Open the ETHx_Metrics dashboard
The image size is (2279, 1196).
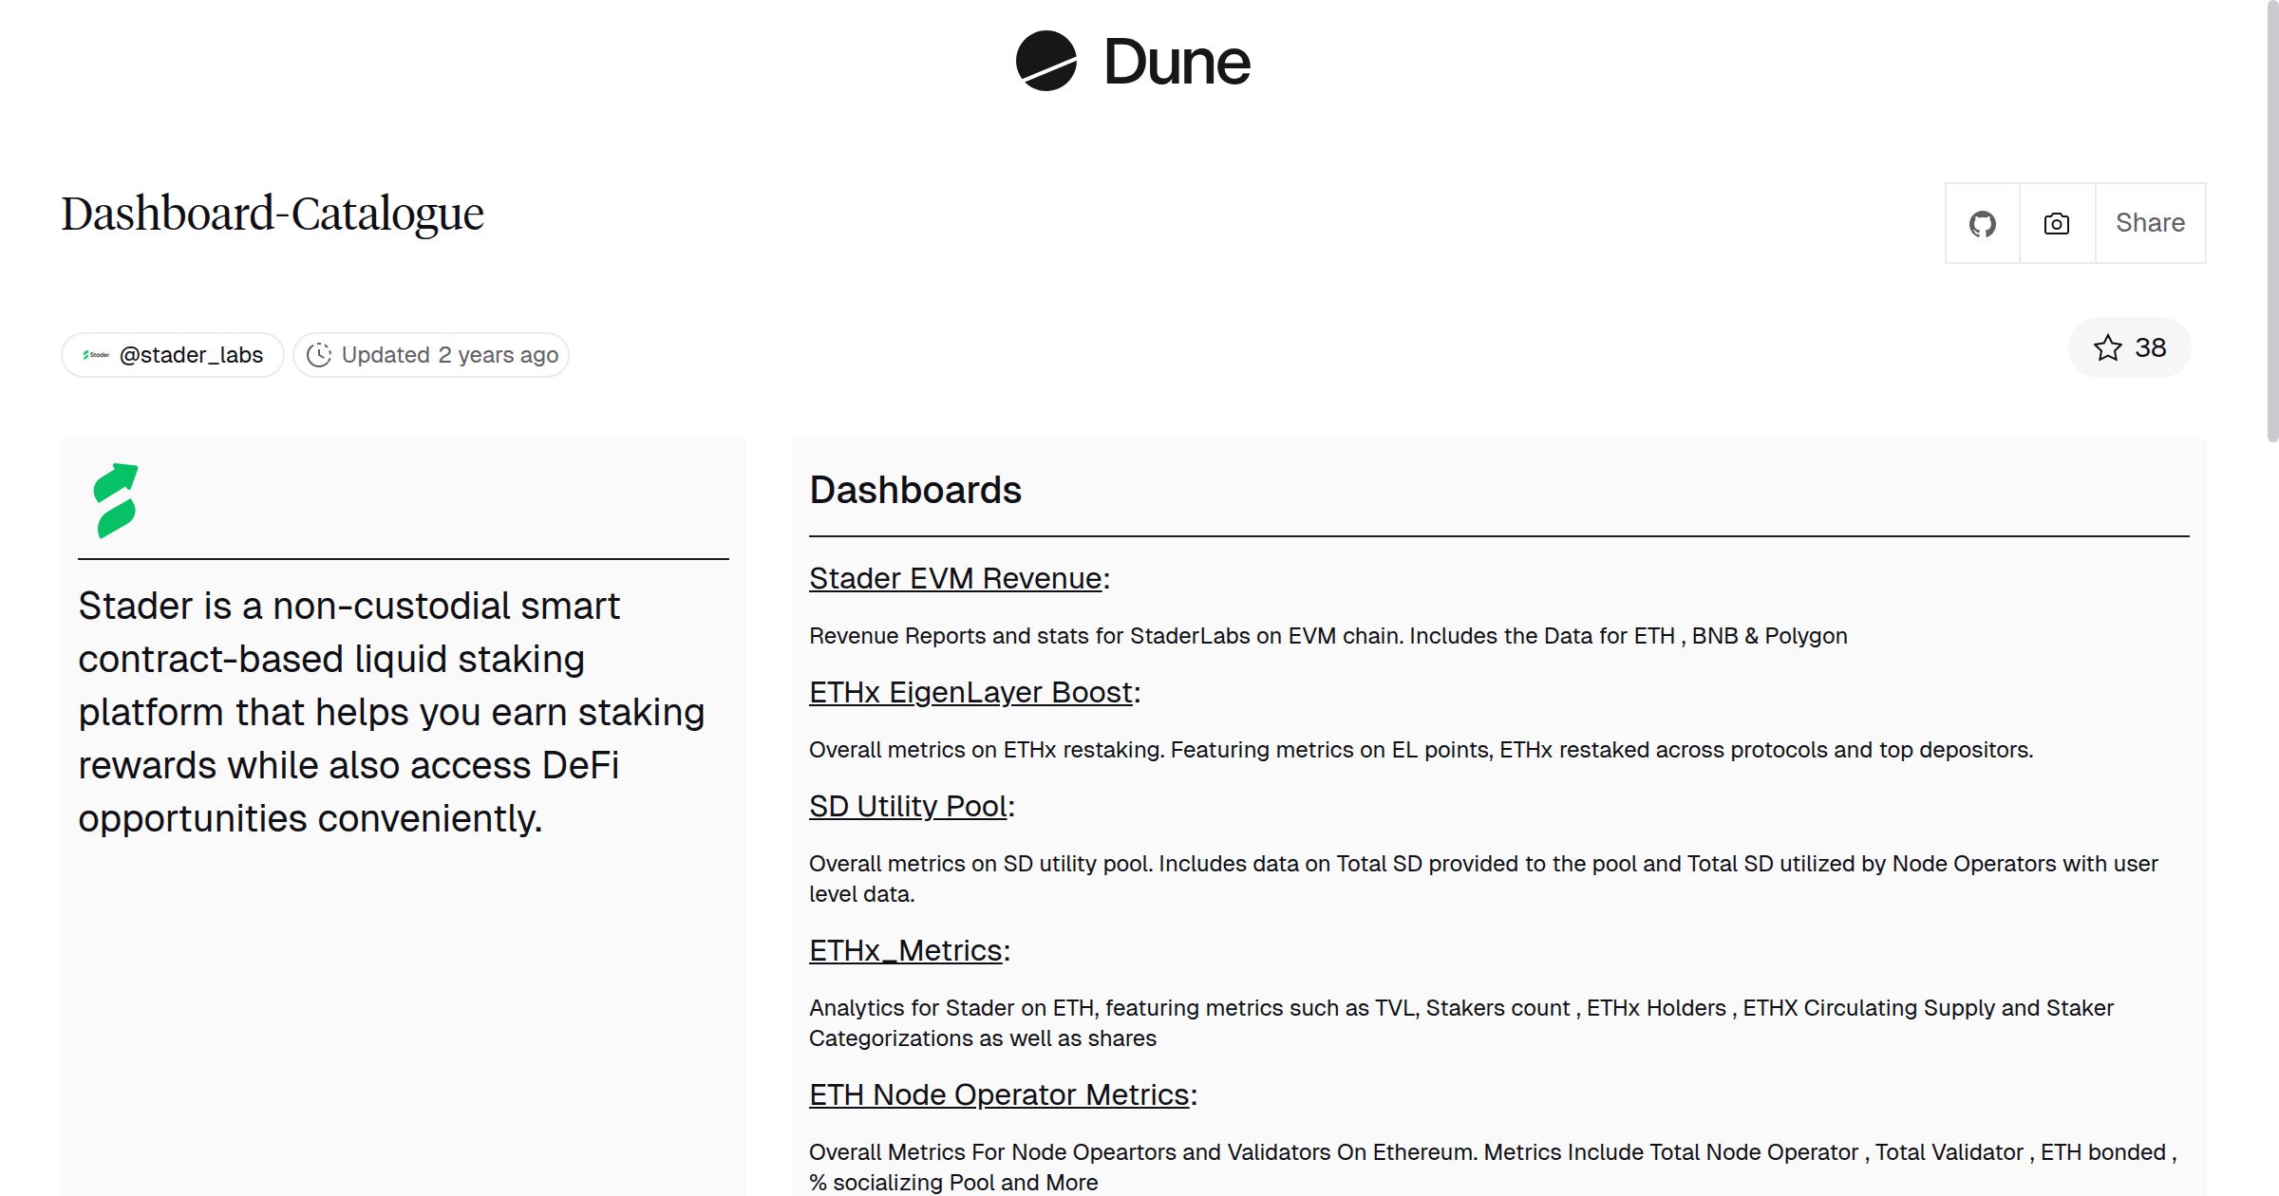[x=904, y=950]
